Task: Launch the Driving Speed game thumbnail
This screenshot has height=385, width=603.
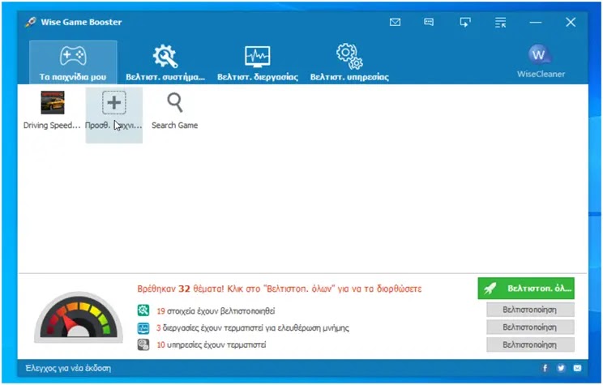Action: pos(53,103)
